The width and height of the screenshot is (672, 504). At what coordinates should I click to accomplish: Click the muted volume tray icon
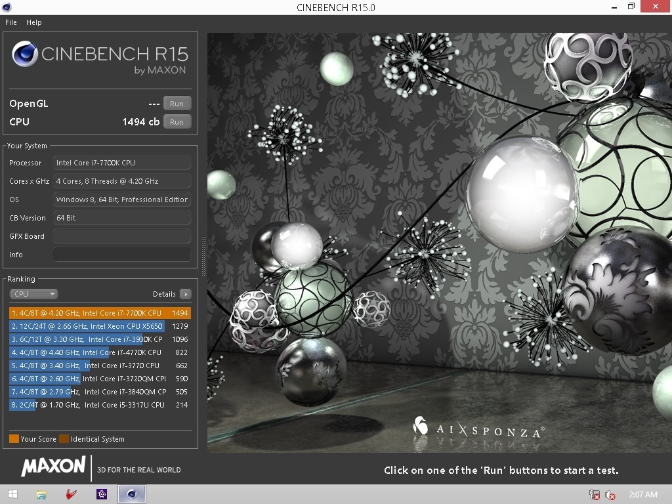[610, 495]
